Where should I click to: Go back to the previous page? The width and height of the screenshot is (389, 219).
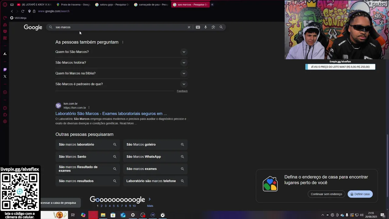coord(12,11)
